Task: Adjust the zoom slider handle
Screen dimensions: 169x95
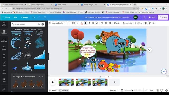Action: (132, 91)
